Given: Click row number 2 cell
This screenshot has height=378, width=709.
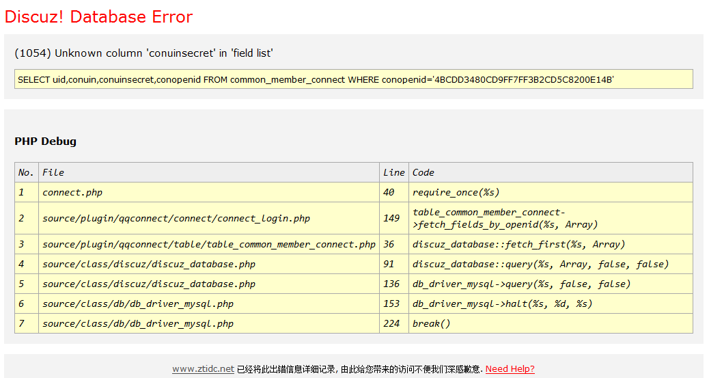Looking at the screenshot, I should pyautogui.click(x=26, y=218).
